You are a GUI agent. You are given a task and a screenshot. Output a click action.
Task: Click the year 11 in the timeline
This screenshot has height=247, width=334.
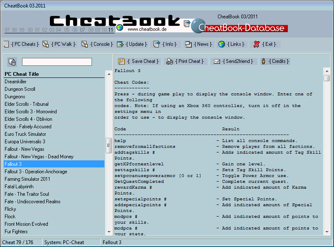110,30
